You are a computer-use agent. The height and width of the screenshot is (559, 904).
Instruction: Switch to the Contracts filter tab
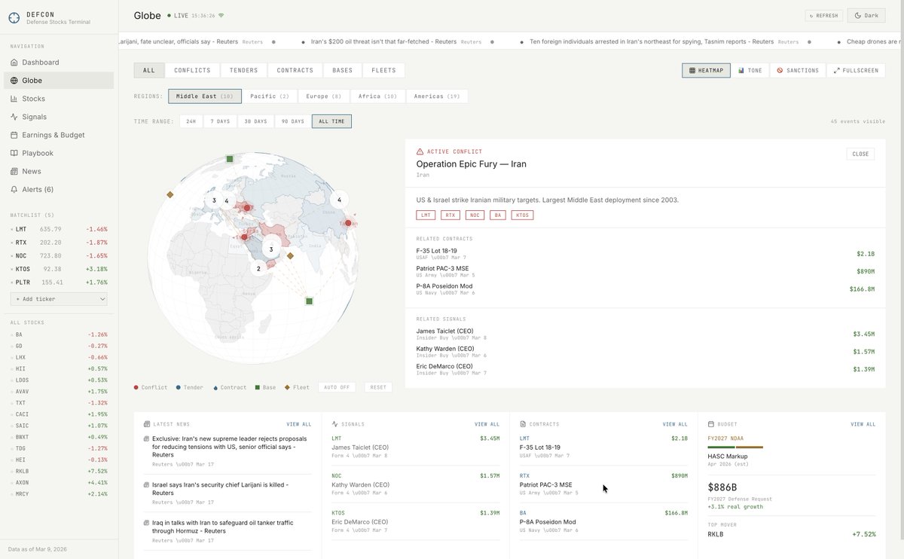pos(295,70)
